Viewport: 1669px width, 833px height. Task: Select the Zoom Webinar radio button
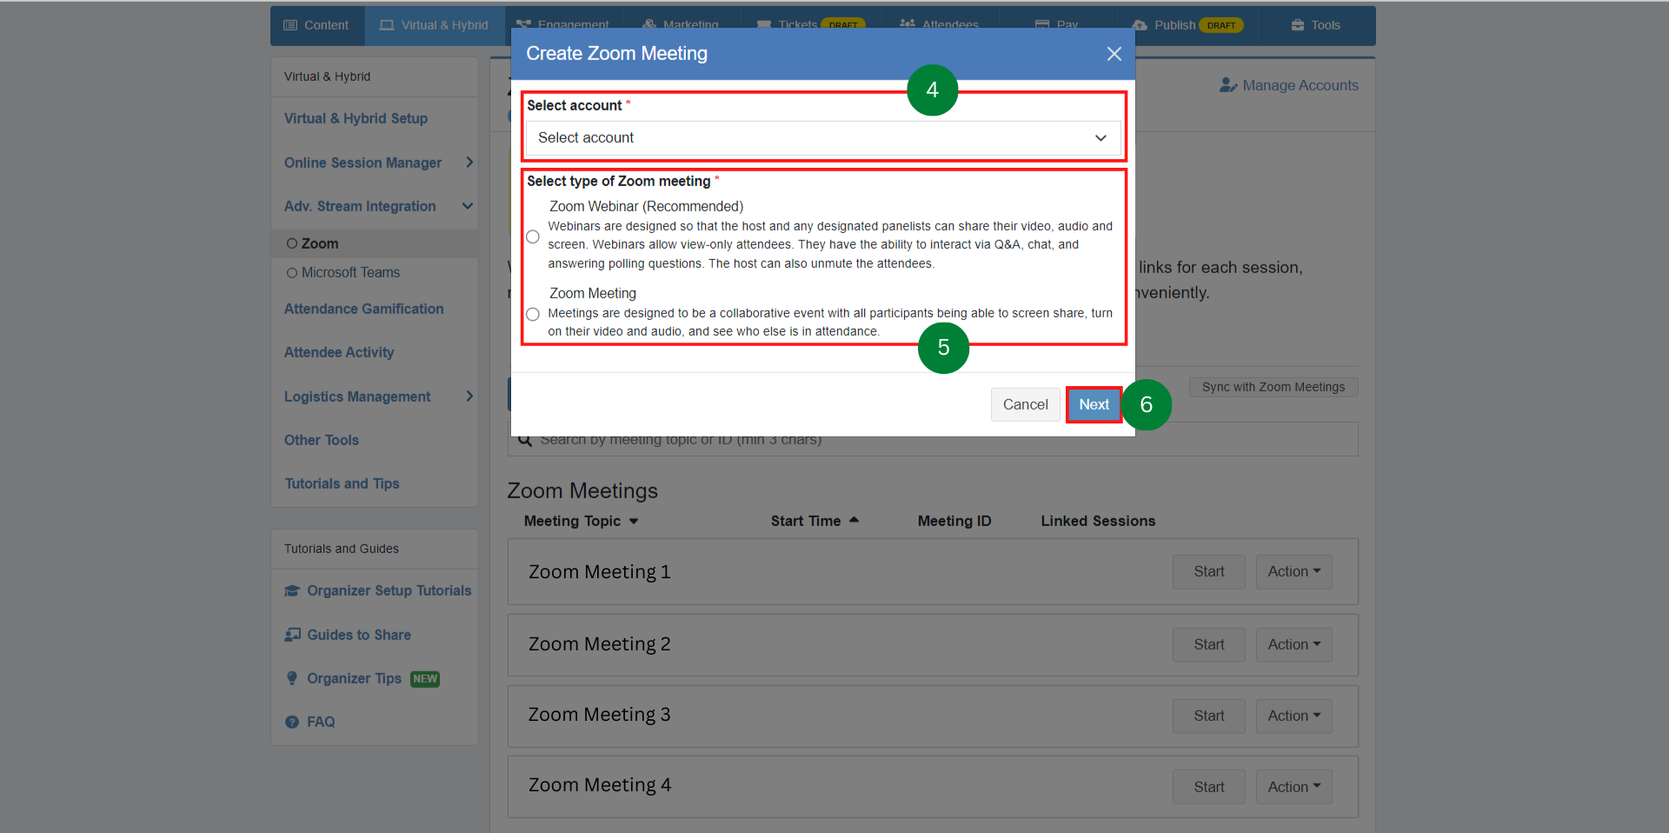click(532, 236)
